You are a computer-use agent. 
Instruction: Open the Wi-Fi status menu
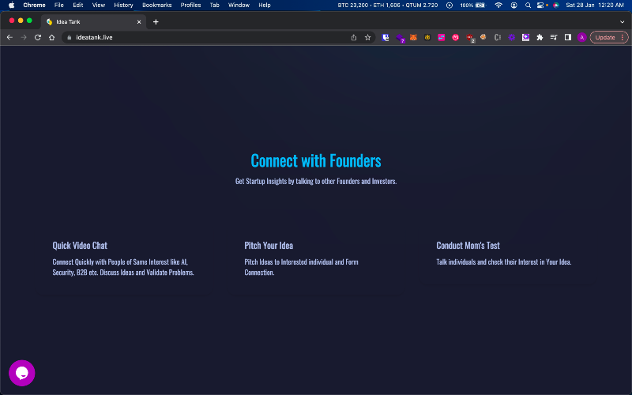498,6
